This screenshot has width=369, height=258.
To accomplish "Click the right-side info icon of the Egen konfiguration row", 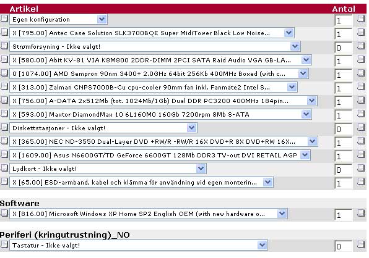I will (x=361, y=19).
